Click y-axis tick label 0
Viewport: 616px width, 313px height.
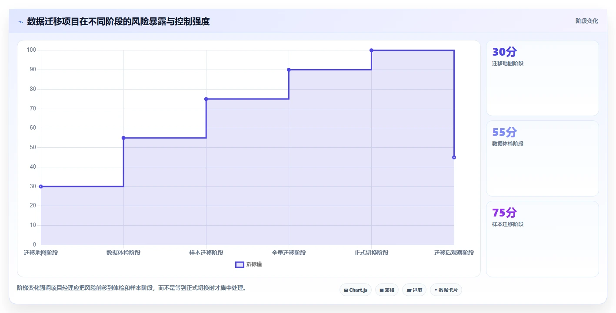35,245
